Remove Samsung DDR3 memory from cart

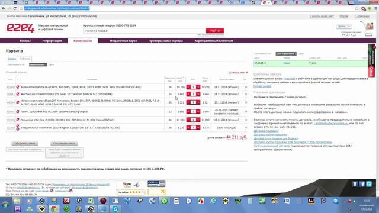(246, 112)
